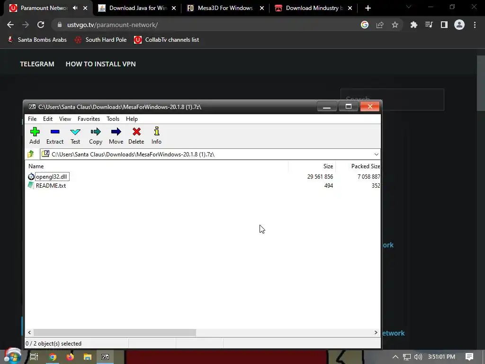Open the Edit menu in 7-Zip
The width and height of the screenshot is (485, 364).
[48, 119]
